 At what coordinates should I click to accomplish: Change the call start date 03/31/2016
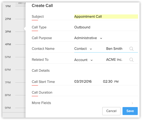point(83,81)
